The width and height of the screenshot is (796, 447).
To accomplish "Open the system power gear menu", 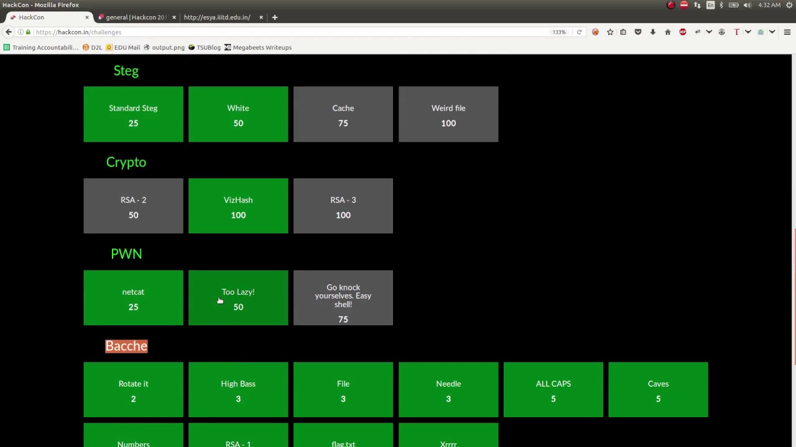I will pyautogui.click(x=789, y=5).
